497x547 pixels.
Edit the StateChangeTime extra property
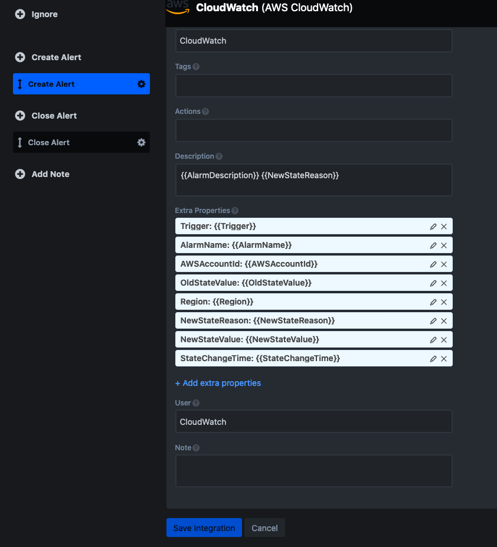click(433, 358)
